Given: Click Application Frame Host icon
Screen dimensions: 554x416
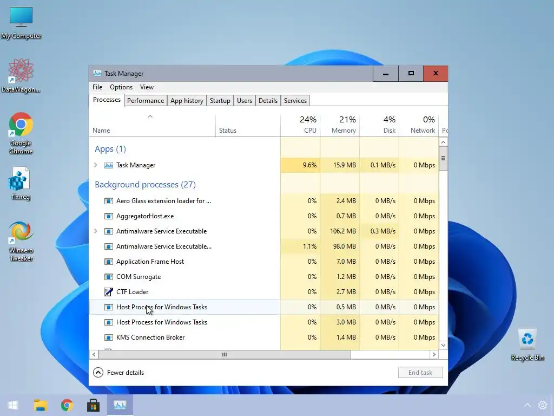Looking at the screenshot, I should tap(108, 262).
